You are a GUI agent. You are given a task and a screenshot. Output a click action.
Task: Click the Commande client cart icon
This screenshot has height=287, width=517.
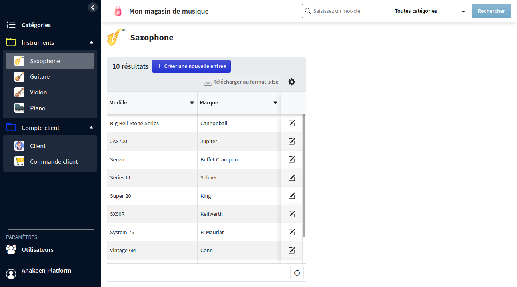pyautogui.click(x=19, y=161)
